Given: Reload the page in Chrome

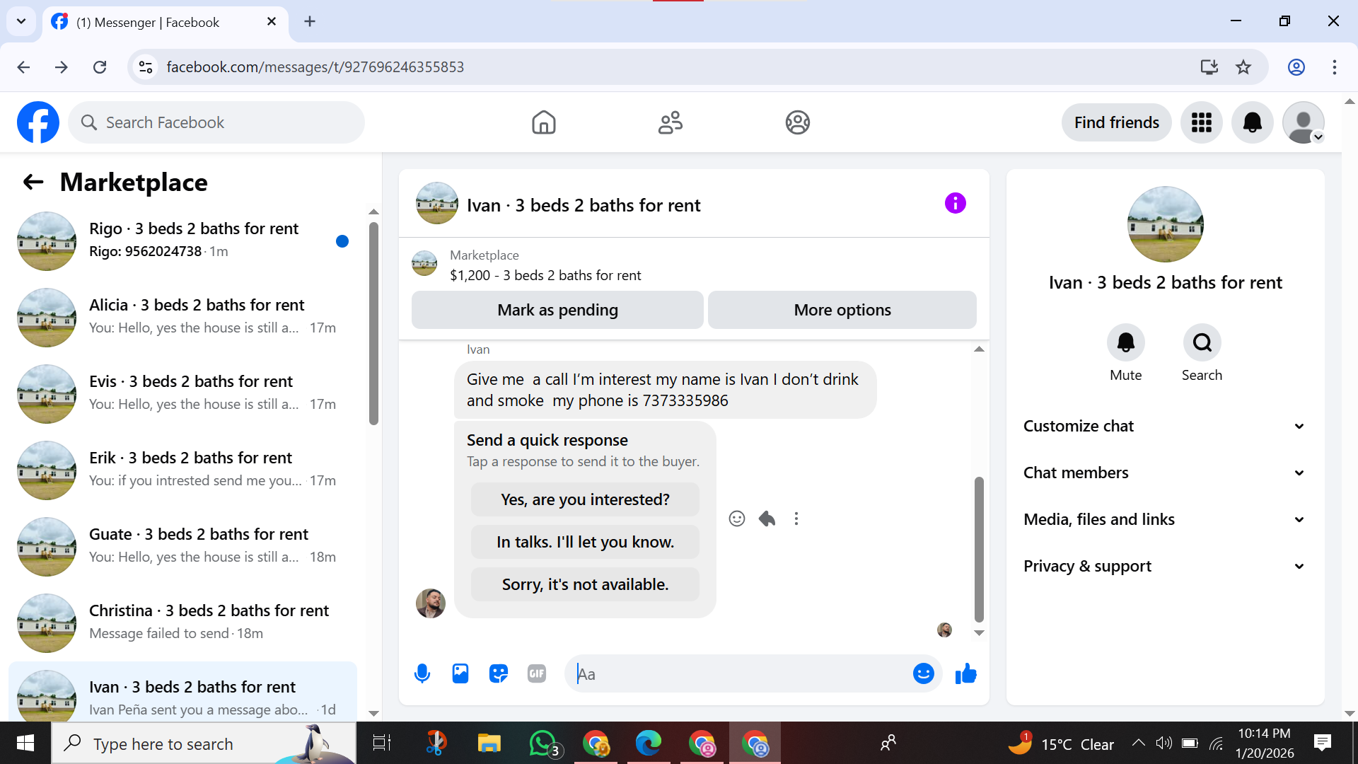Looking at the screenshot, I should [x=100, y=67].
